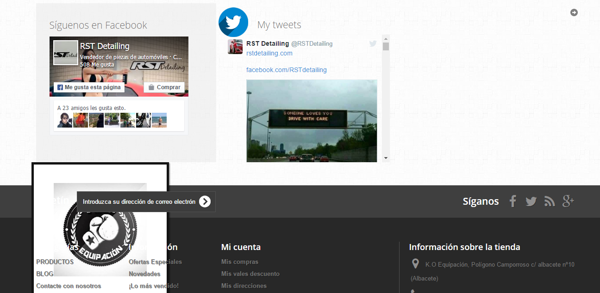Submit newsletter email with arrow button
This screenshot has height=293, width=600.
click(205, 201)
